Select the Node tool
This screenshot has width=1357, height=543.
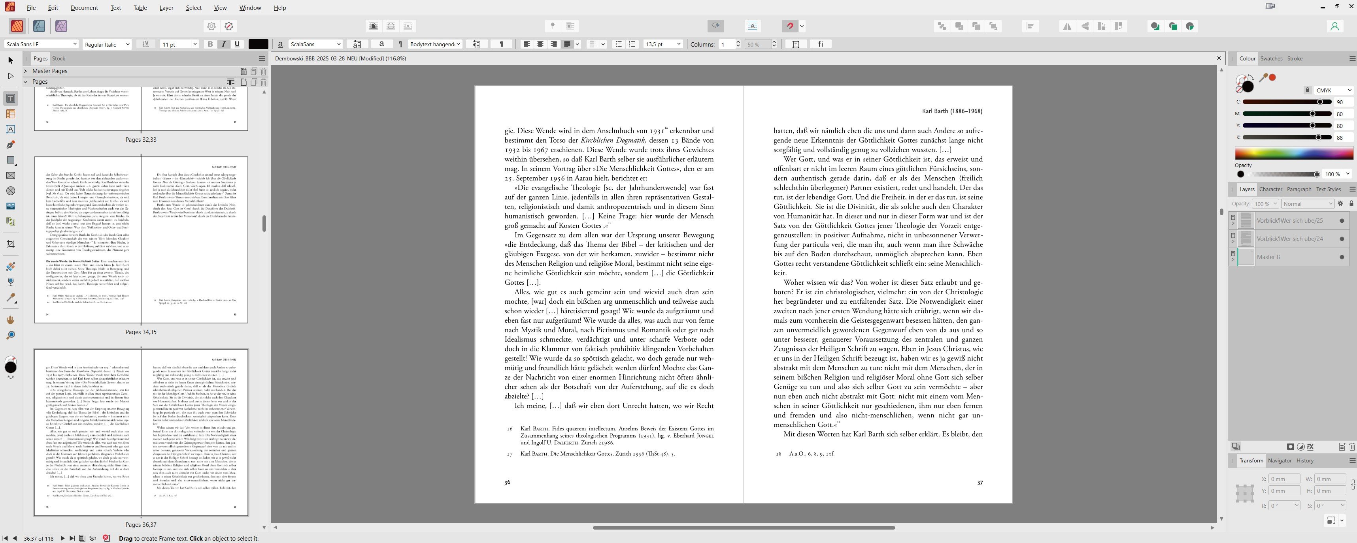pyautogui.click(x=11, y=76)
